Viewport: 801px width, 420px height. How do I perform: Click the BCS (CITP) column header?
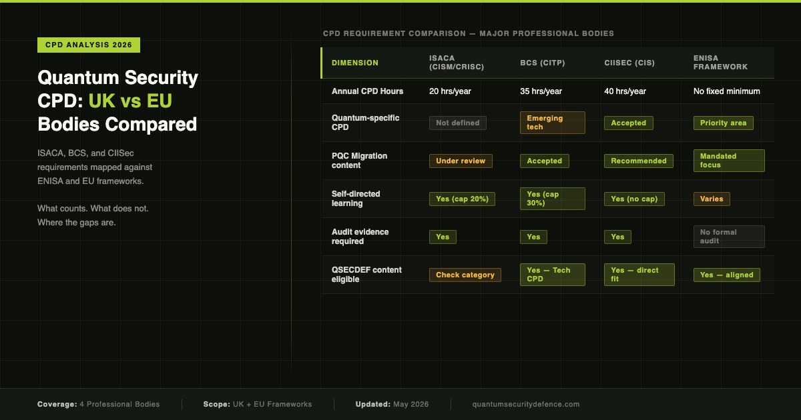(x=543, y=63)
